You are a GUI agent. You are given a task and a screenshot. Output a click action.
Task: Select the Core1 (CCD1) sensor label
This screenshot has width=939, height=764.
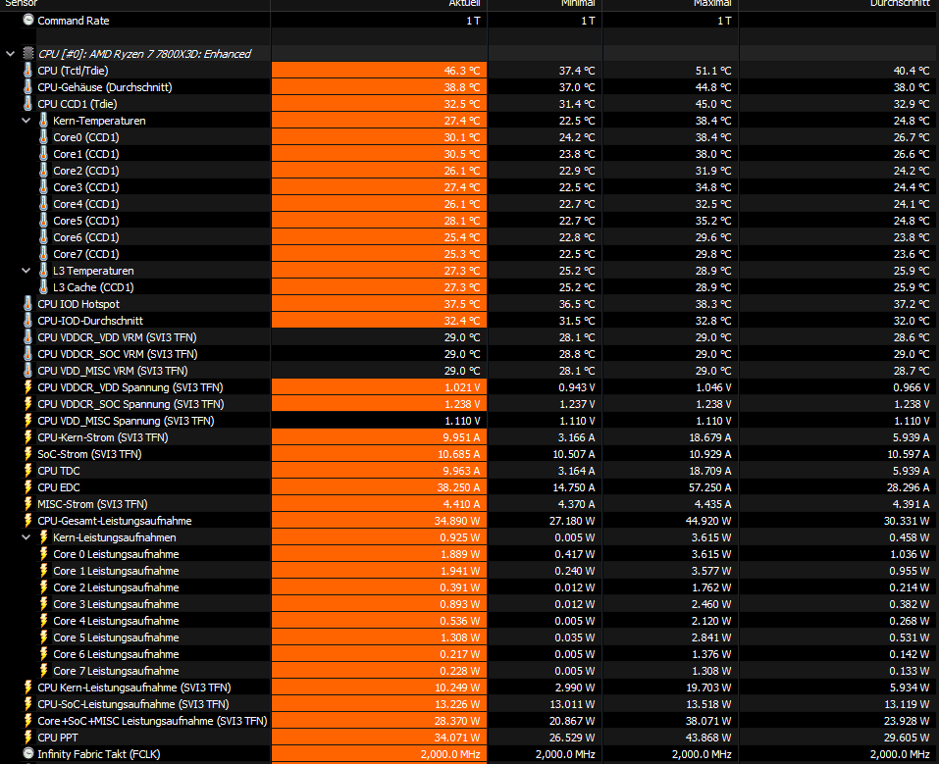pos(85,154)
